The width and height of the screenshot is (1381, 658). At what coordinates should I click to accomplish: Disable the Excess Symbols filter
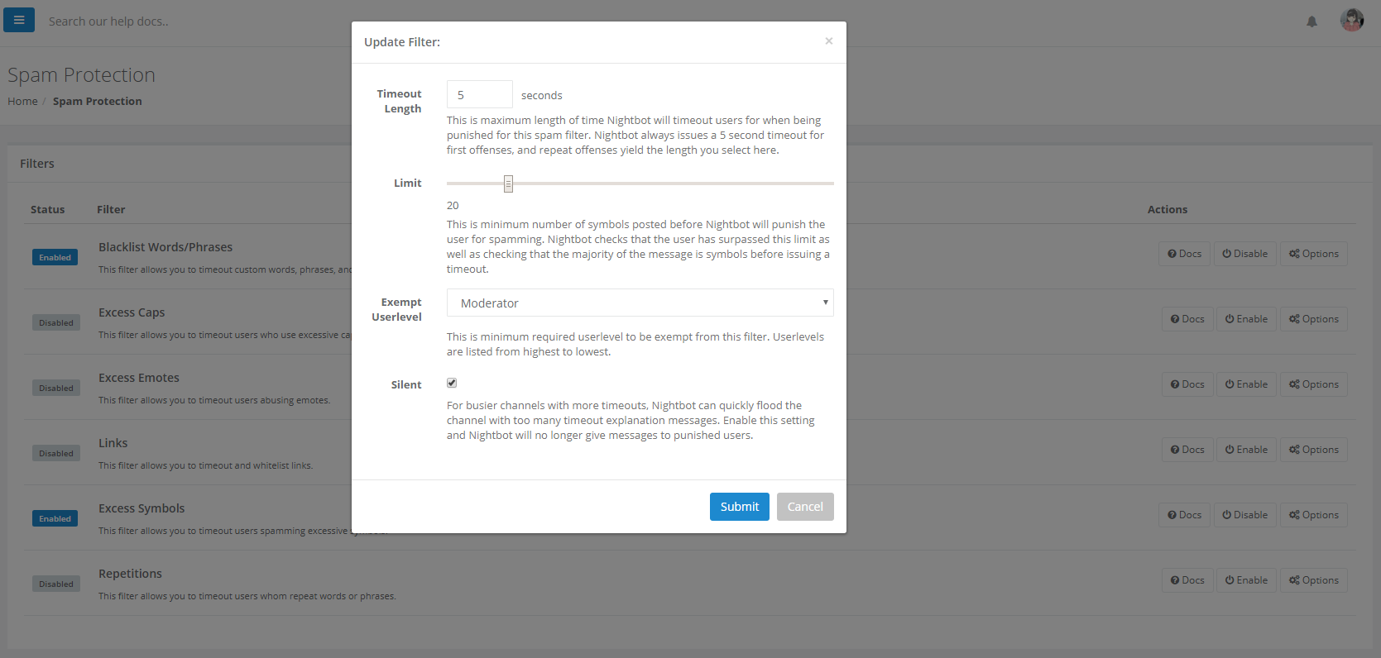pyautogui.click(x=1244, y=515)
